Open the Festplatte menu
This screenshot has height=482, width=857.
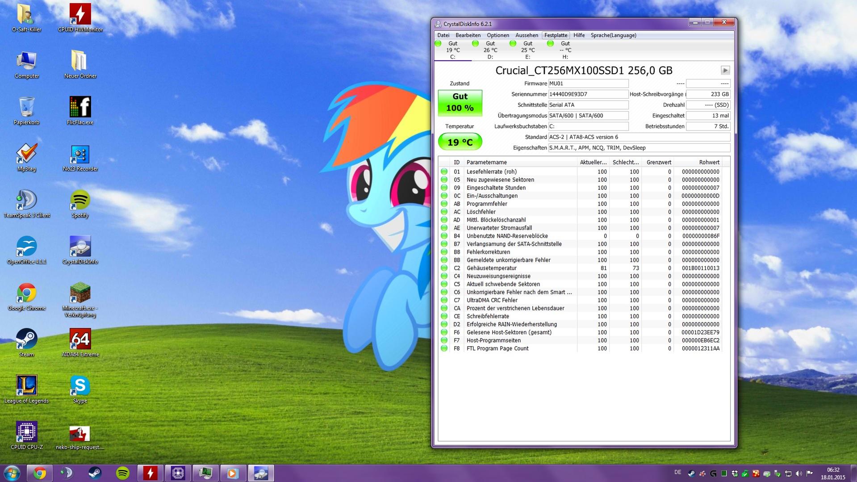click(x=556, y=35)
